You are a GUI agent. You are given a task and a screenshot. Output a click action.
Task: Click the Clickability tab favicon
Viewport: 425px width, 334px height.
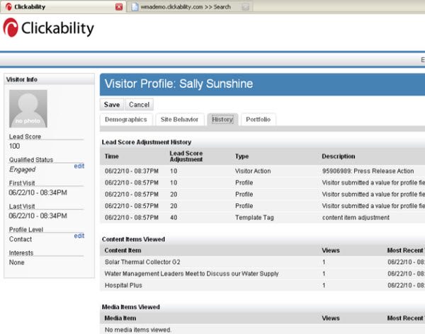(8, 7)
